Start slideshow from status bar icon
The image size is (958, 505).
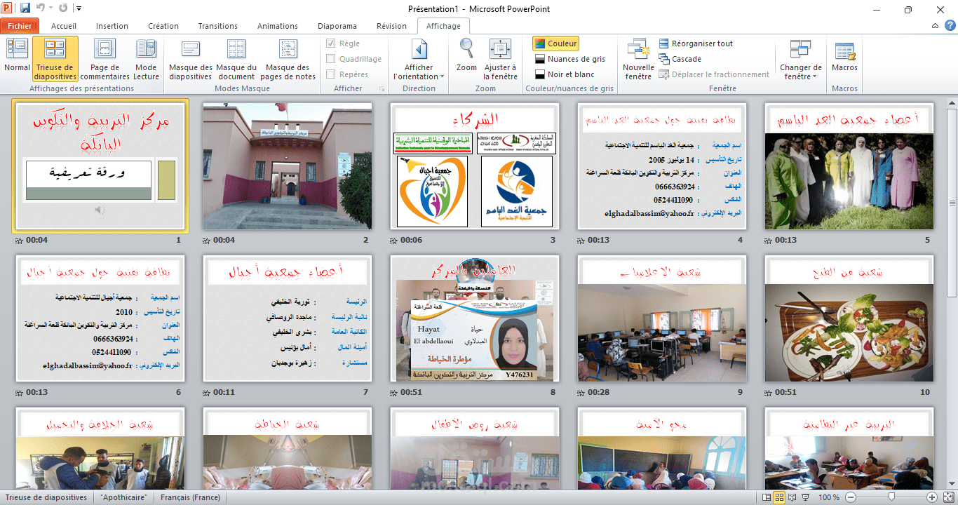tap(804, 497)
